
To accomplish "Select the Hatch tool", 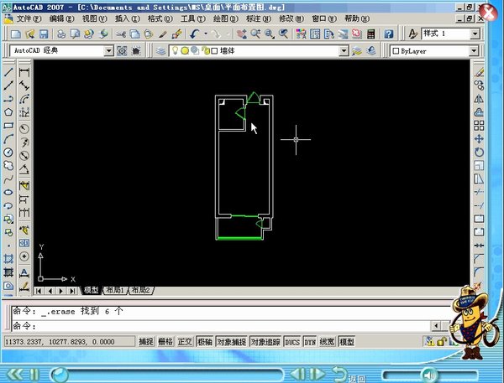I will click(x=8, y=259).
